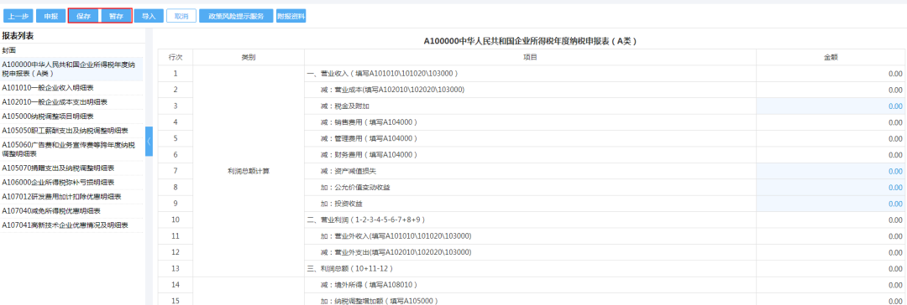Screen dimensions: 907x305
Task: Click the 保存 button
Action: pyautogui.click(x=83, y=16)
